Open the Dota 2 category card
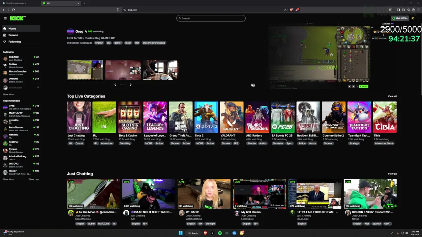The height and width of the screenshot is (237, 422). (x=206, y=117)
